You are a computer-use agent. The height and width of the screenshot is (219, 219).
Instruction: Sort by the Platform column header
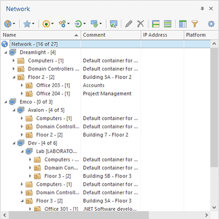pos(201,35)
